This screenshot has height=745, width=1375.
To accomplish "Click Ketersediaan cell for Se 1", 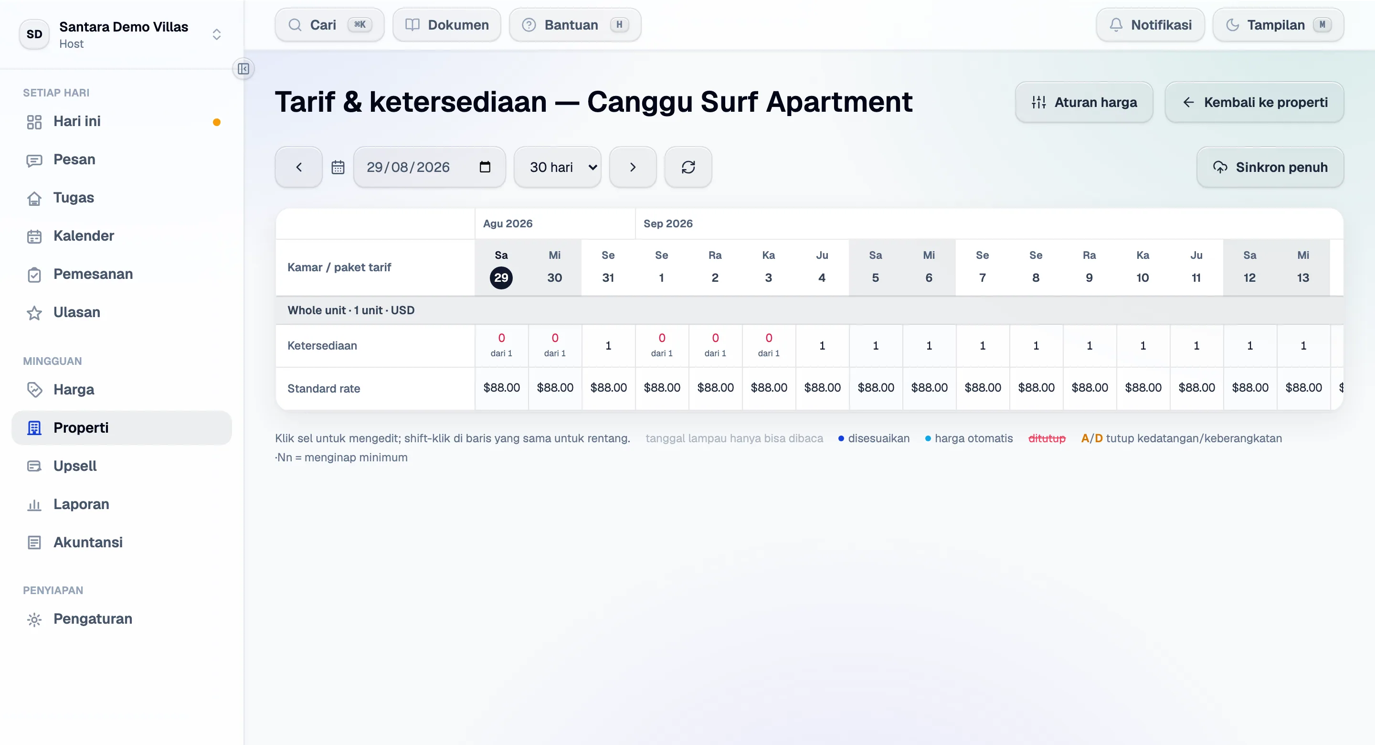I will click(x=662, y=346).
